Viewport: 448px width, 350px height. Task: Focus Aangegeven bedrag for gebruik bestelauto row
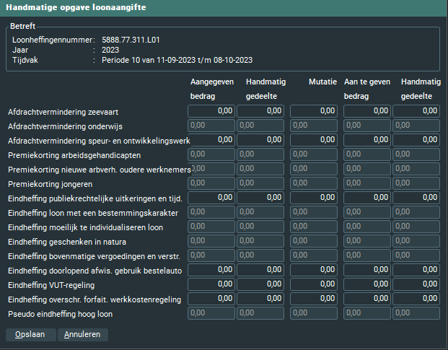(x=211, y=270)
